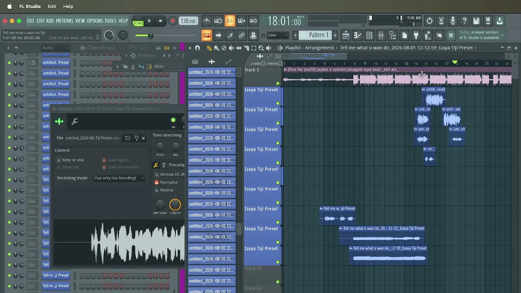Open the Pattern 1 selector
Viewport: 521px width, 293px height.
click(x=316, y=35)
